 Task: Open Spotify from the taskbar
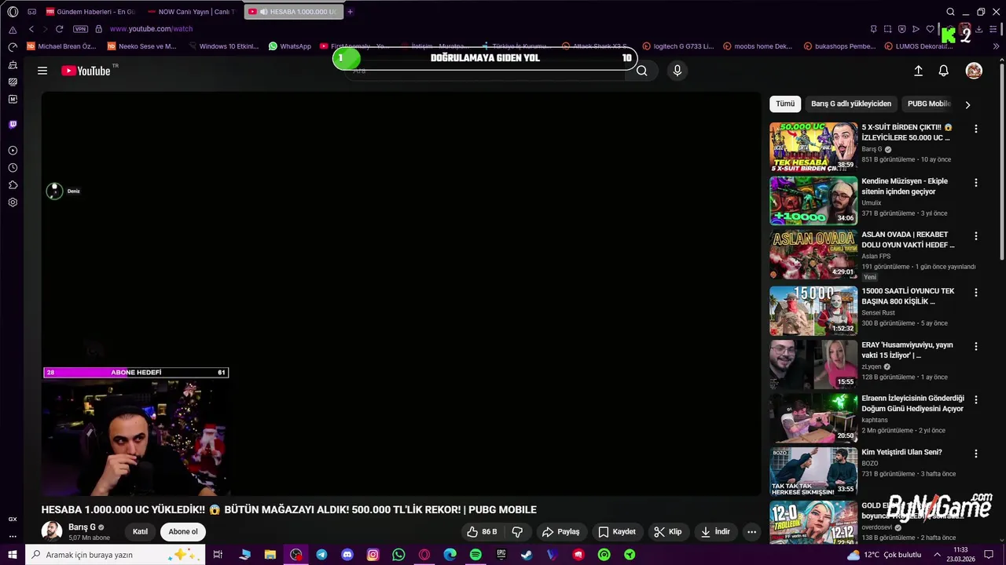[x=475, y=555]
